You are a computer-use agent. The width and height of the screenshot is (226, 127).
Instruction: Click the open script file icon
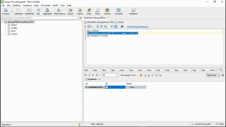point(85,26)
